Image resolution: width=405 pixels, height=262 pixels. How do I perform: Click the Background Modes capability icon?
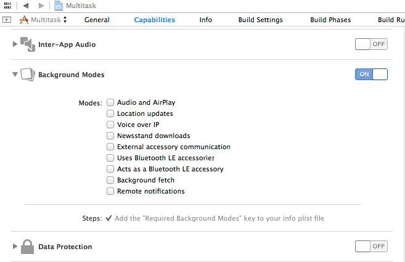[28, 75]
